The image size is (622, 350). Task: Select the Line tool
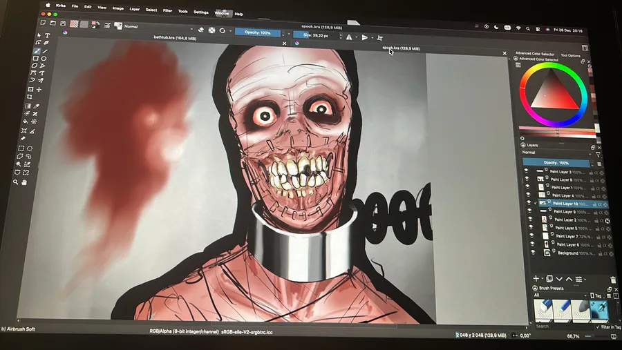pos(45,51)
